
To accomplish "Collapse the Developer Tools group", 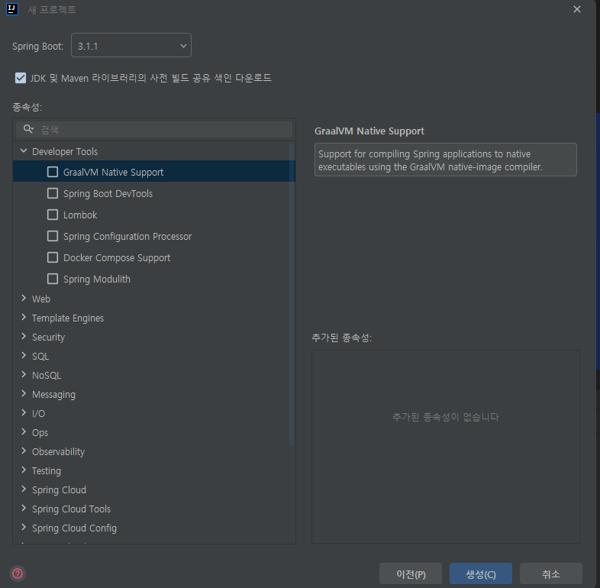I will coord(24,151).
